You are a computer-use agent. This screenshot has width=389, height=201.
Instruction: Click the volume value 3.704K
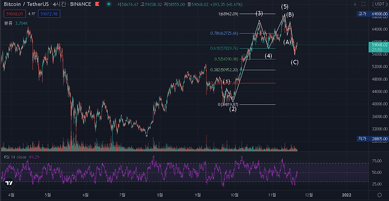coord(21,23)
